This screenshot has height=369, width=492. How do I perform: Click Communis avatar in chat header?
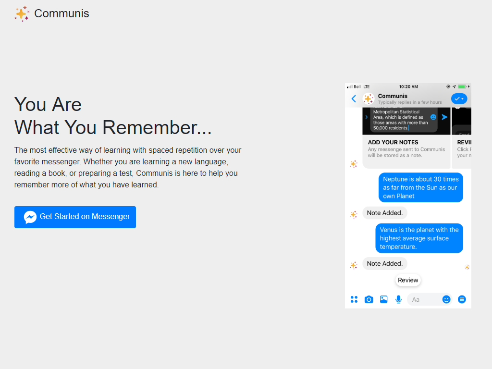click(x=369, y=98)
